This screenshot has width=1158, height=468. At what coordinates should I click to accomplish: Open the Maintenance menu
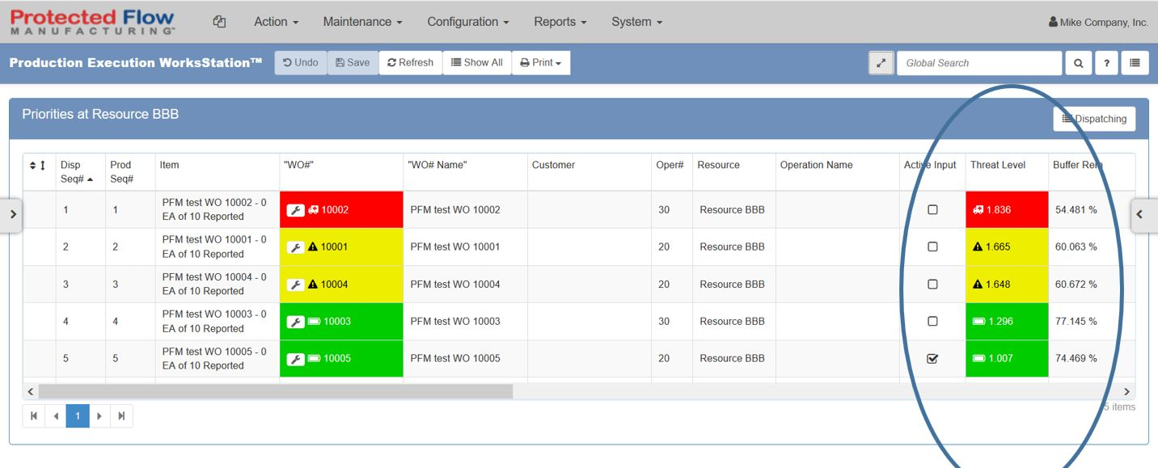(x=362, y=22)
